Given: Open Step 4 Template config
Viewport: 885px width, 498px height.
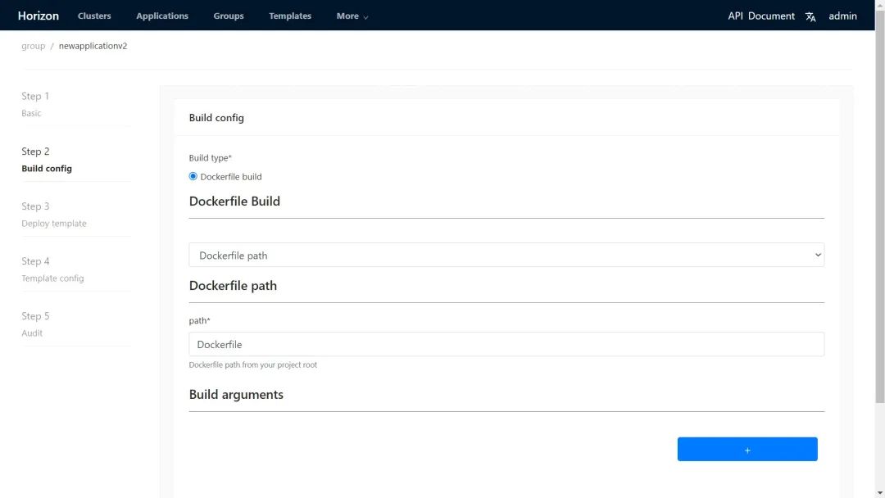Looking at the screenshot, I should coord(52,269).
